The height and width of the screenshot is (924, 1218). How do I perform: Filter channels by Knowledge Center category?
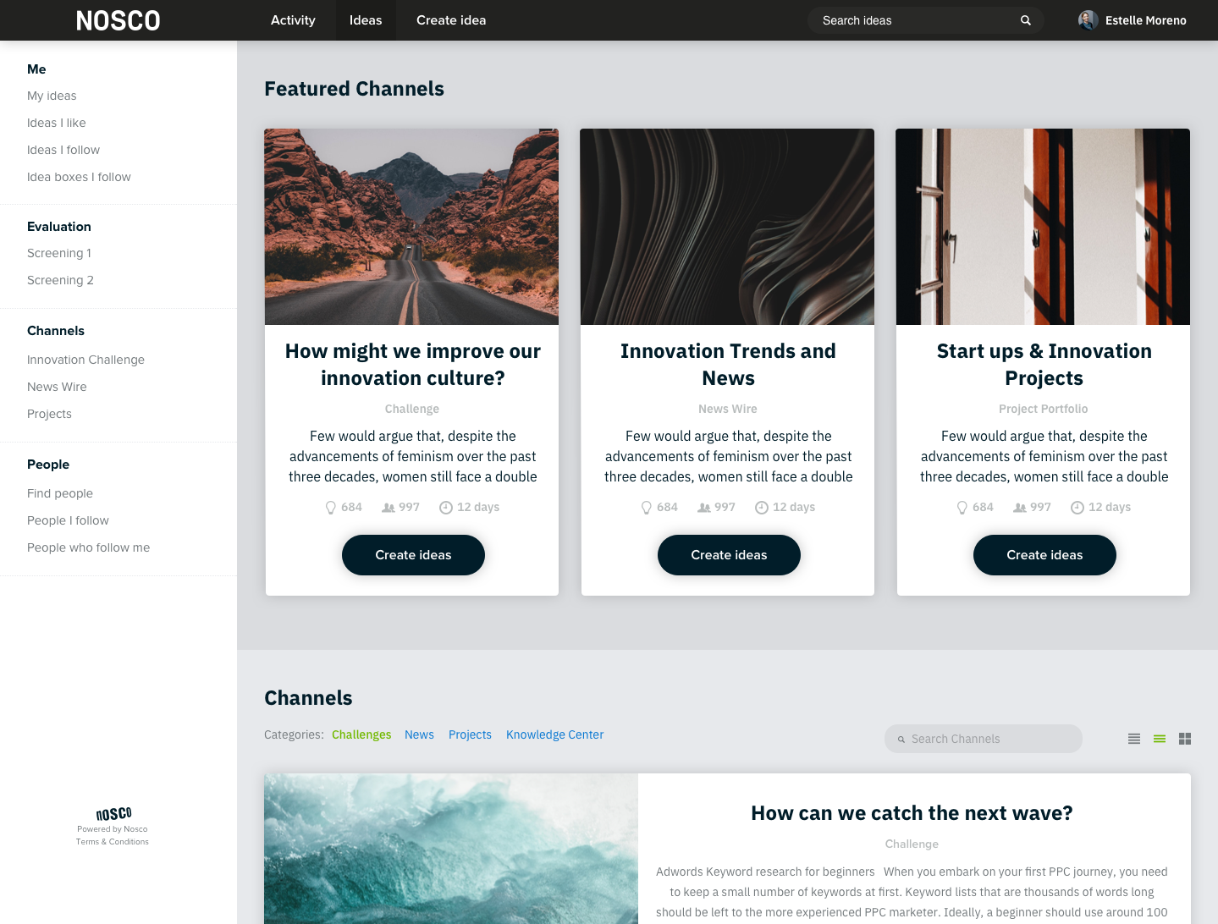[554, 734]
